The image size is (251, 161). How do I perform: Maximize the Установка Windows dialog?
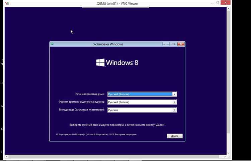click(x=173, y=44)
